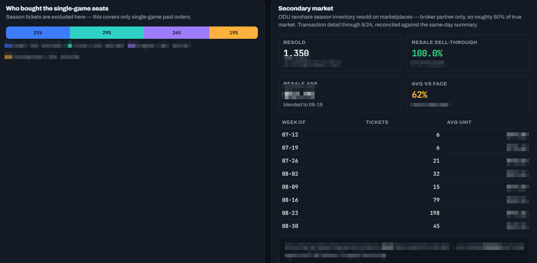Click the tickets value 6 in the 07-19 row
This screenshot has width=537, height=263.
click(438, 148)
